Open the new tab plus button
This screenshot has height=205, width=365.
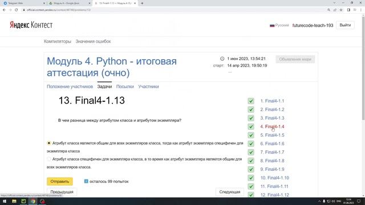(x=142, y=3)
